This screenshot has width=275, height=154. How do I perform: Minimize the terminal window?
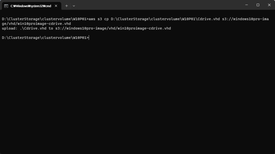(247, 5)
